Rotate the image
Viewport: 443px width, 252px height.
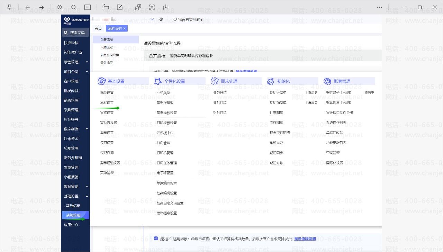(106, 7)
